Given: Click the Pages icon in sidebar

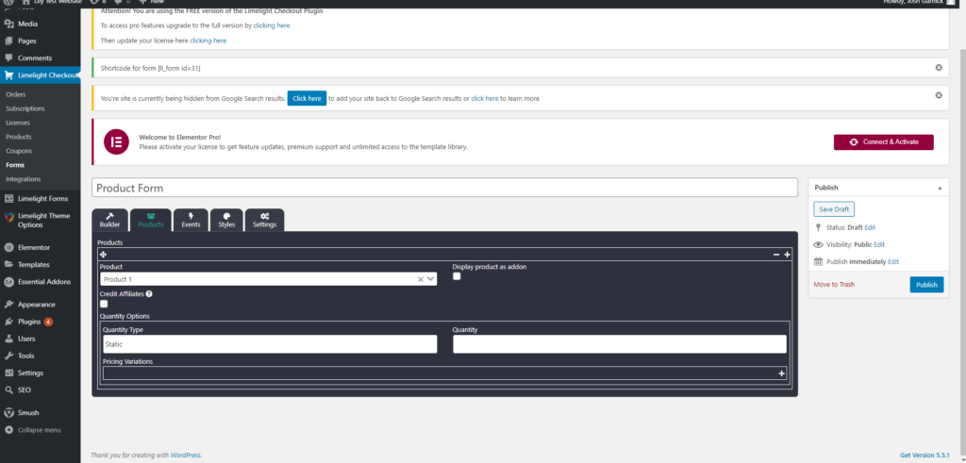Looking at the screenshot, I should pyautogui.click(x=8, y=41).
